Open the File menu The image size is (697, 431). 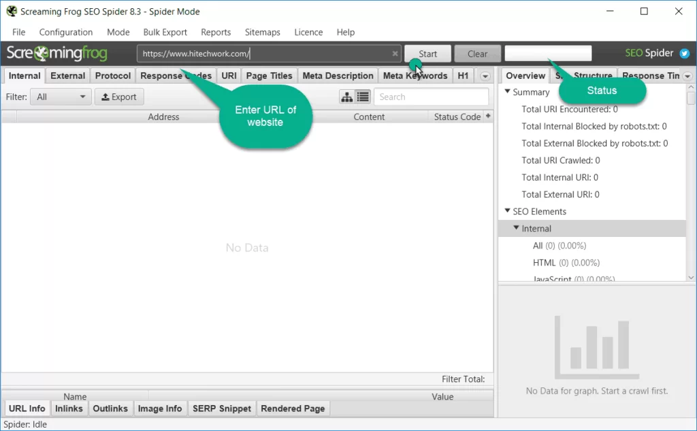[x=18, y=32]
